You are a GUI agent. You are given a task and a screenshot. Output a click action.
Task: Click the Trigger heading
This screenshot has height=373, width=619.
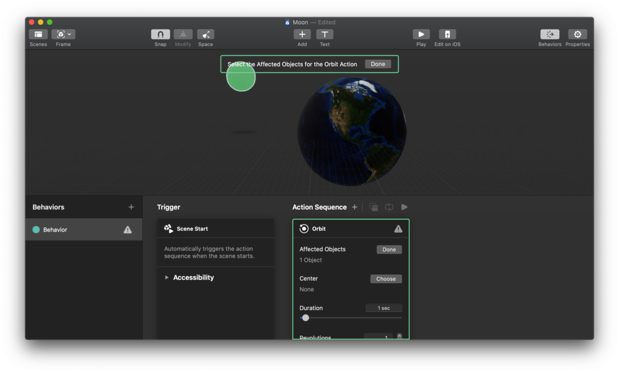pyautogui.click(x=169, y=207)
